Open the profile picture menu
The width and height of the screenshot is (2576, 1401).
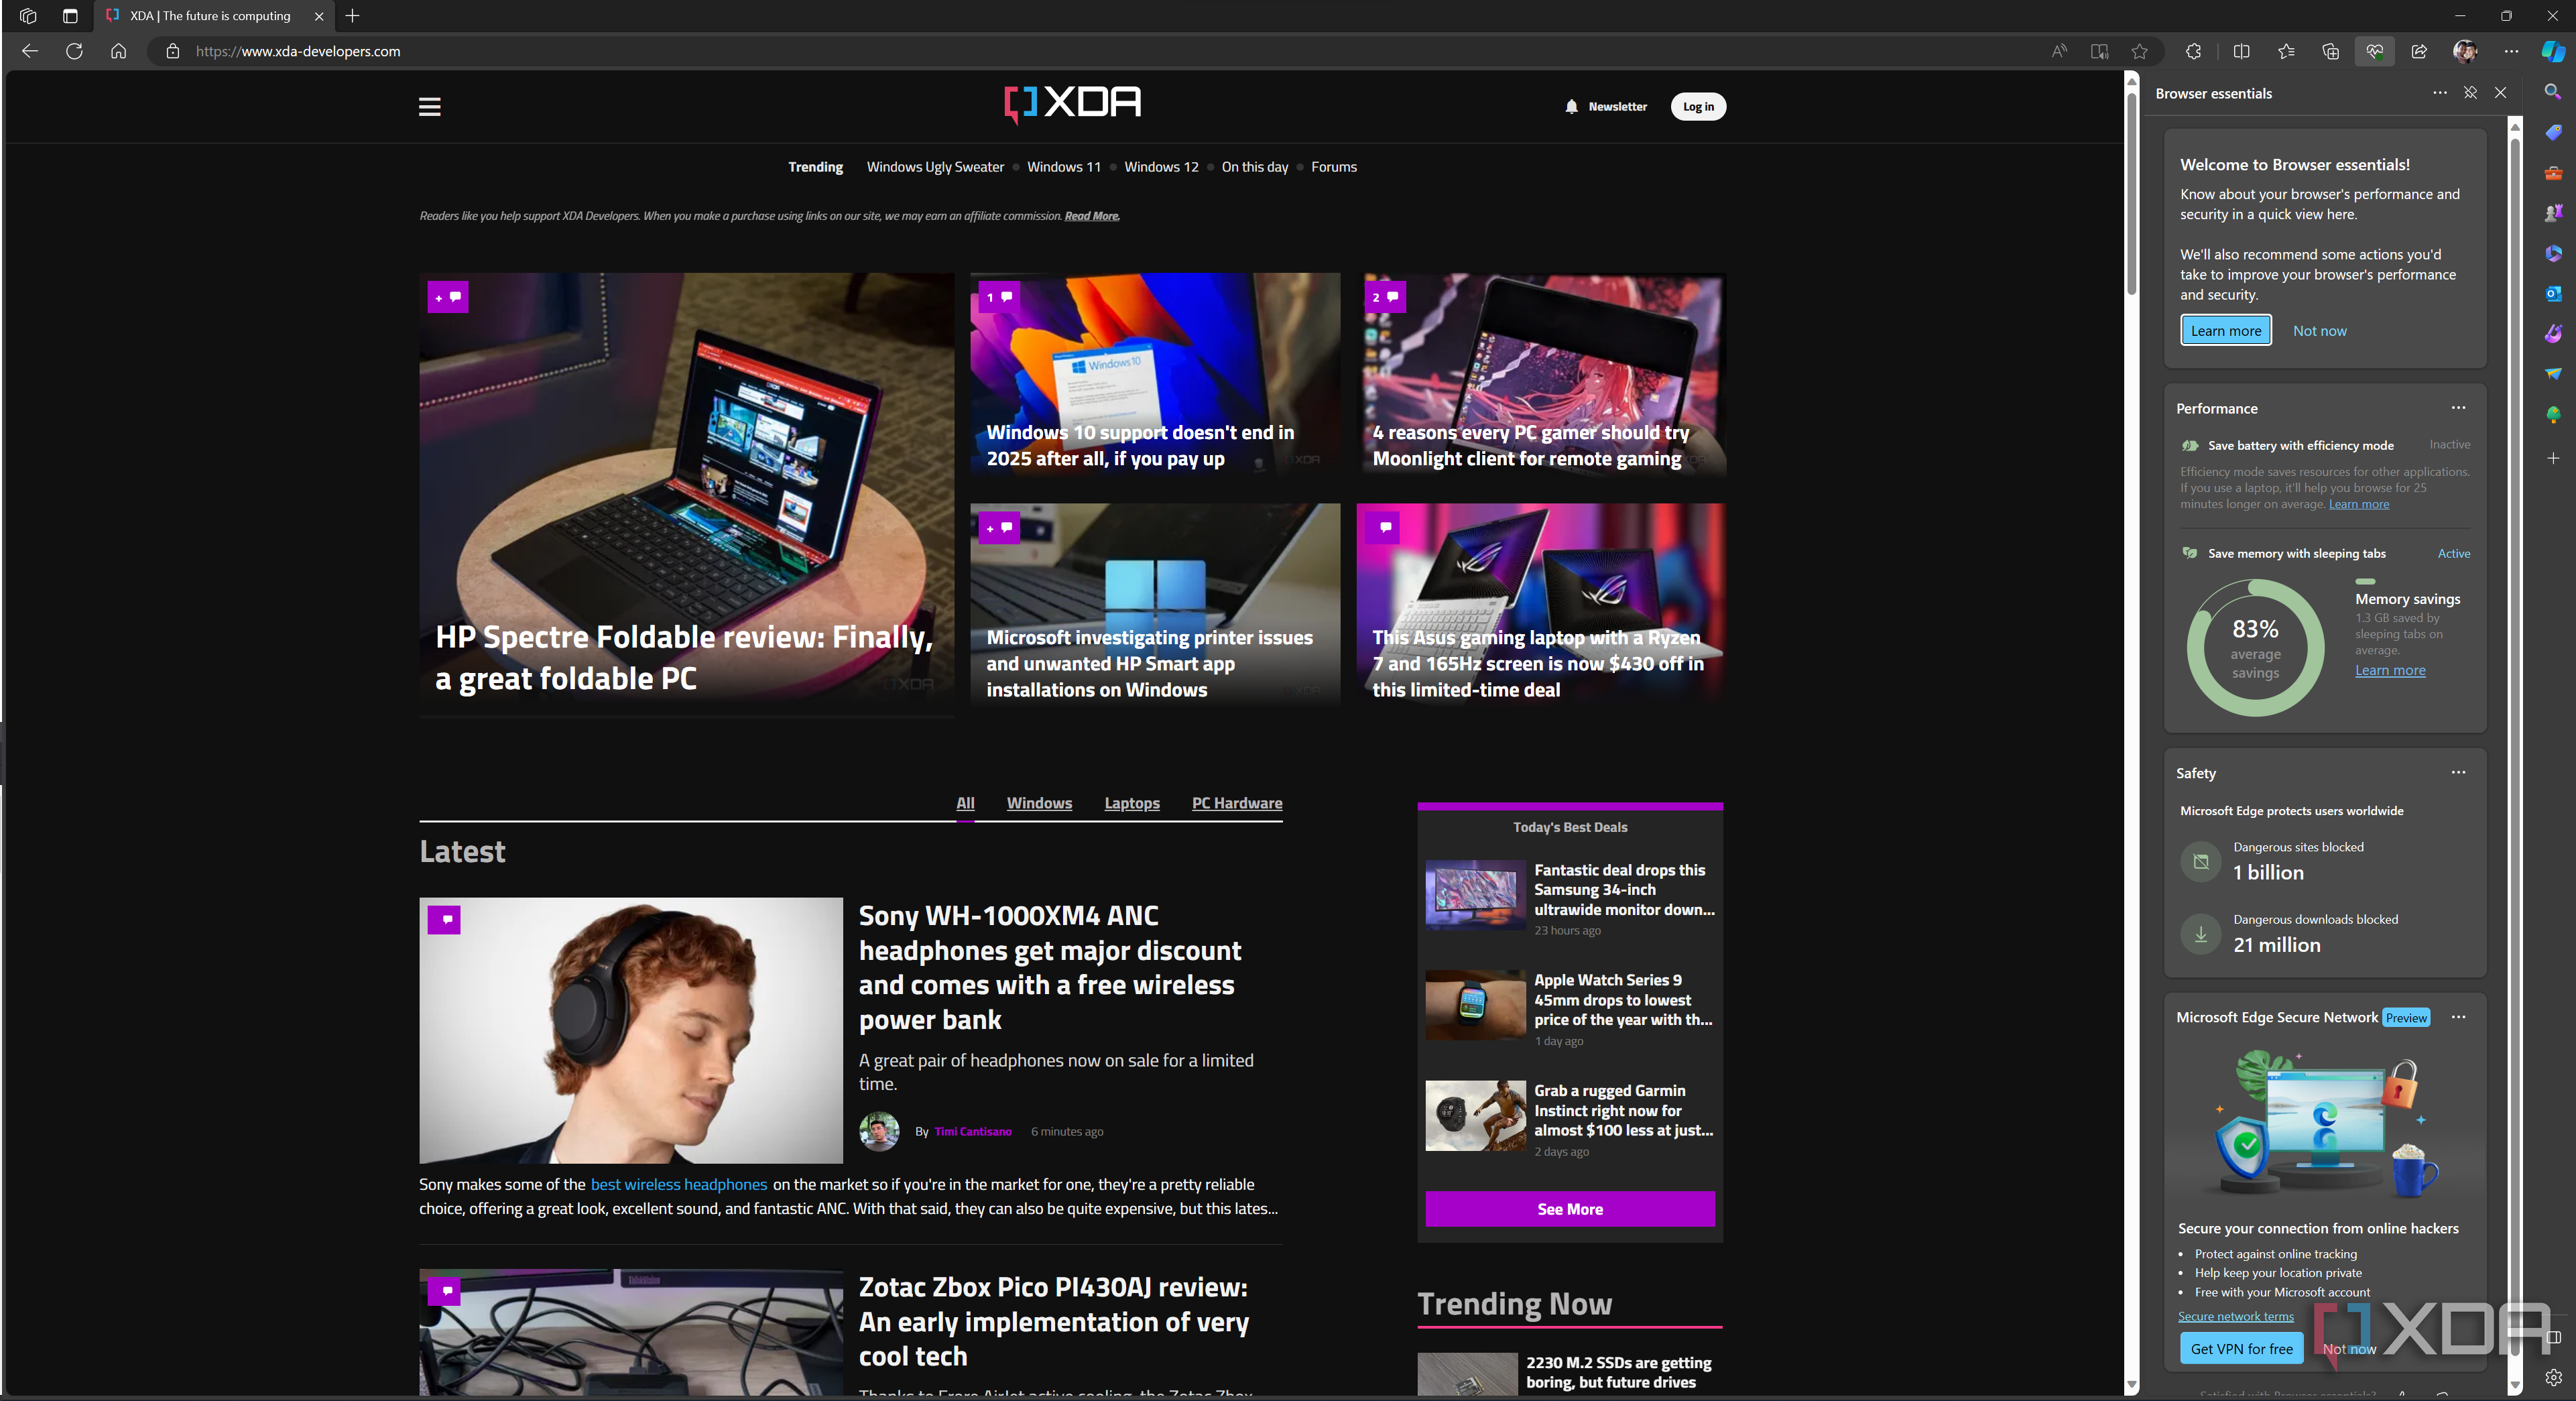pyautogui.click(x=2465, y=51)
